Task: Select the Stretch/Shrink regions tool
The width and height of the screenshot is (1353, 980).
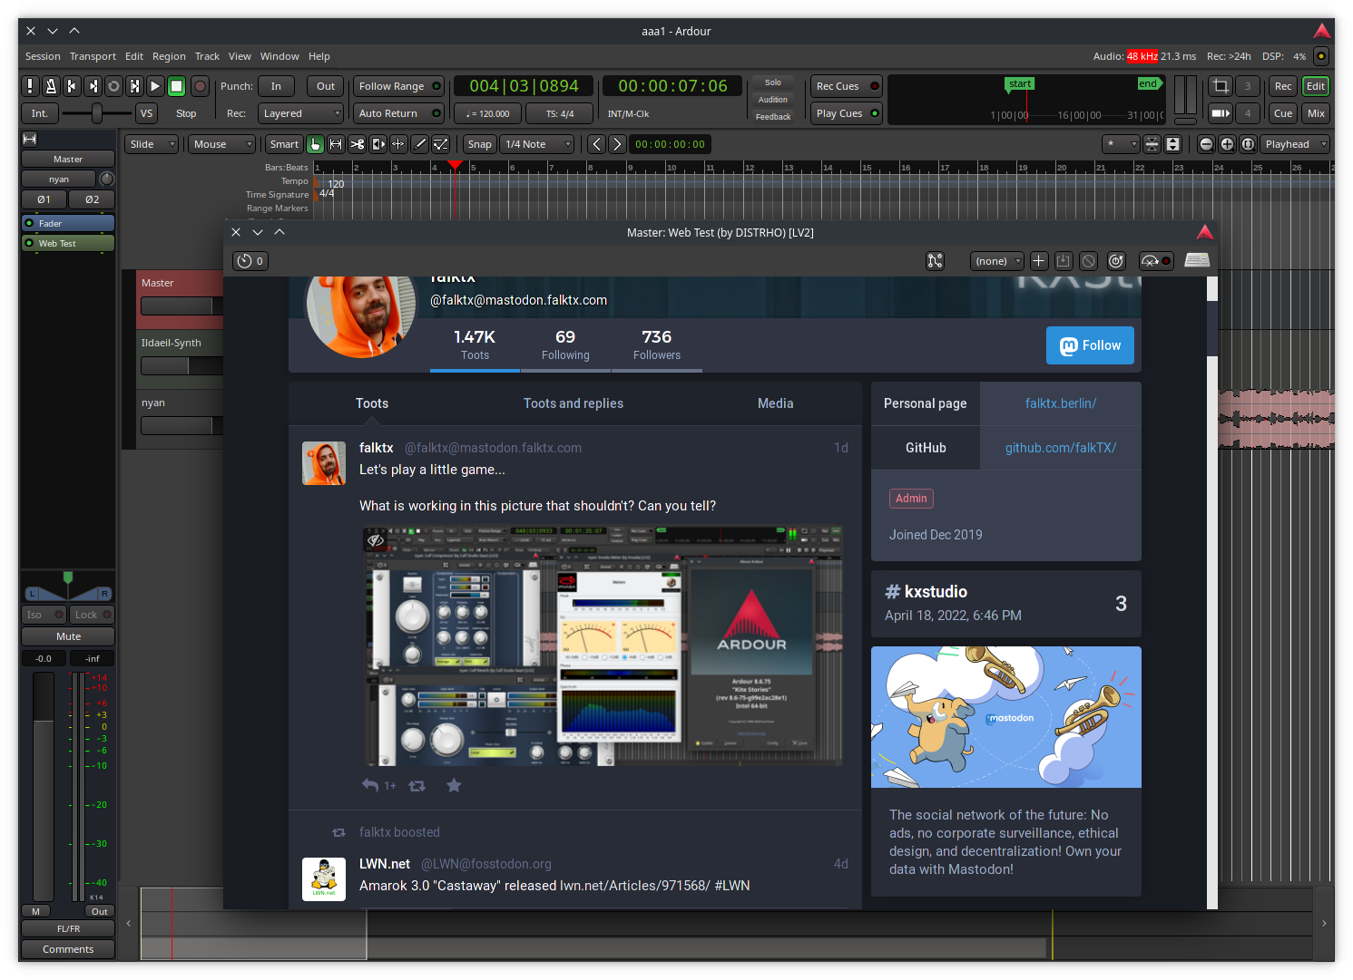Action: [398, 144]
